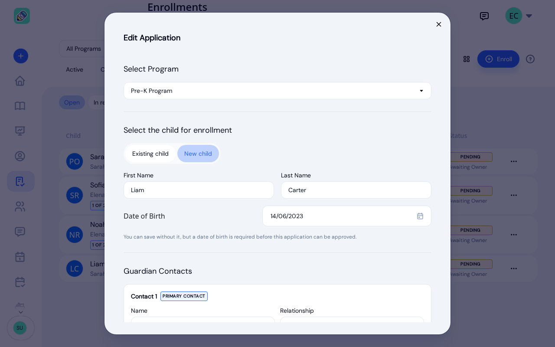
Task: Open the chat message icon in sidebar
Action: tap(20, 232)
